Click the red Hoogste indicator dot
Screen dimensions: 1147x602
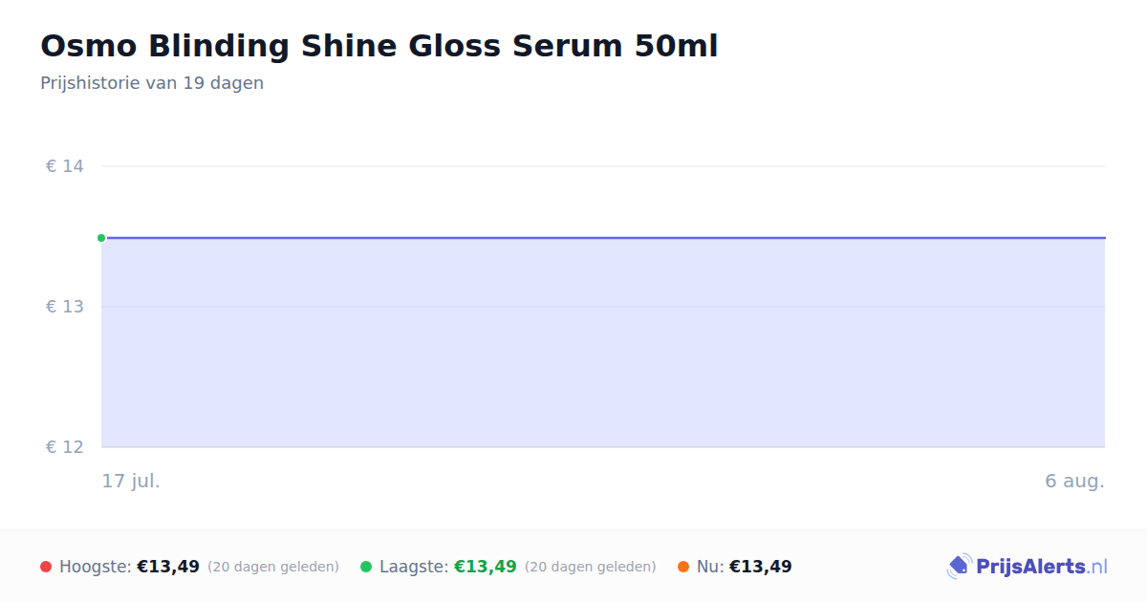pos(46,567)
